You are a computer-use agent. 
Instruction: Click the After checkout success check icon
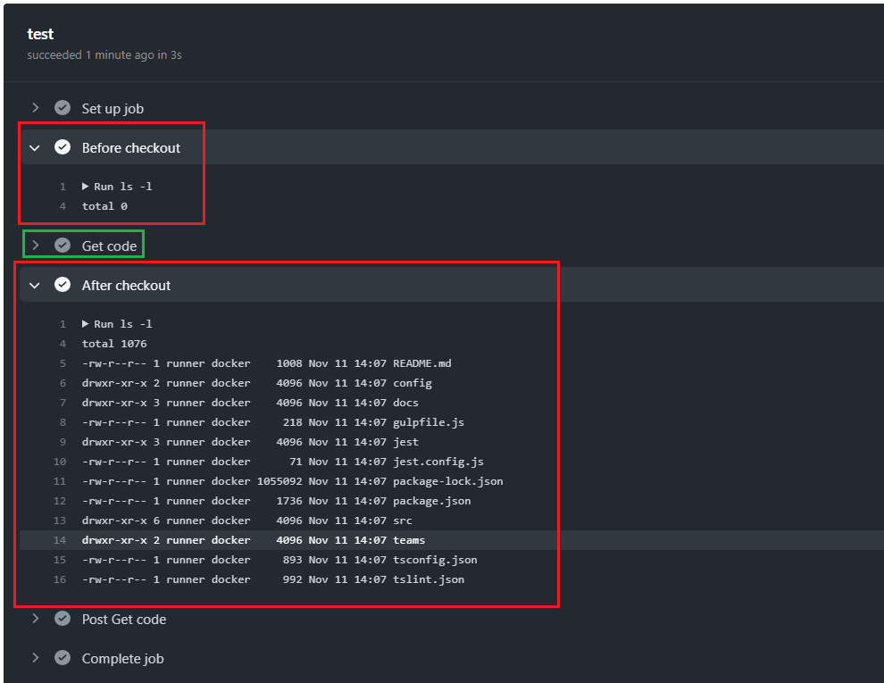click(63, 285)
